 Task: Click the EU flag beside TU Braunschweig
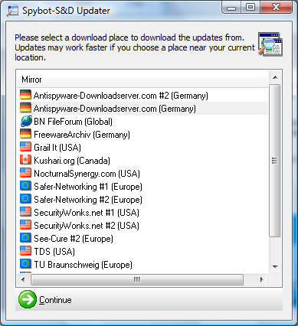click(25, 264)
